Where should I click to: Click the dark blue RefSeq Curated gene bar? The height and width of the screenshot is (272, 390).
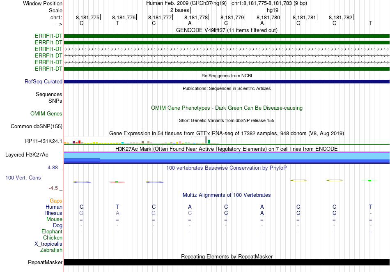227,82
